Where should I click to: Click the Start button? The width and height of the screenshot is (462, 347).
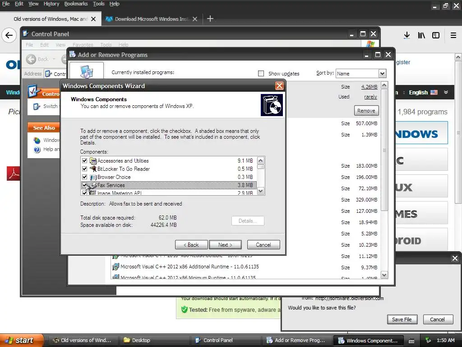pyautogui.click(x=22, y=340)
